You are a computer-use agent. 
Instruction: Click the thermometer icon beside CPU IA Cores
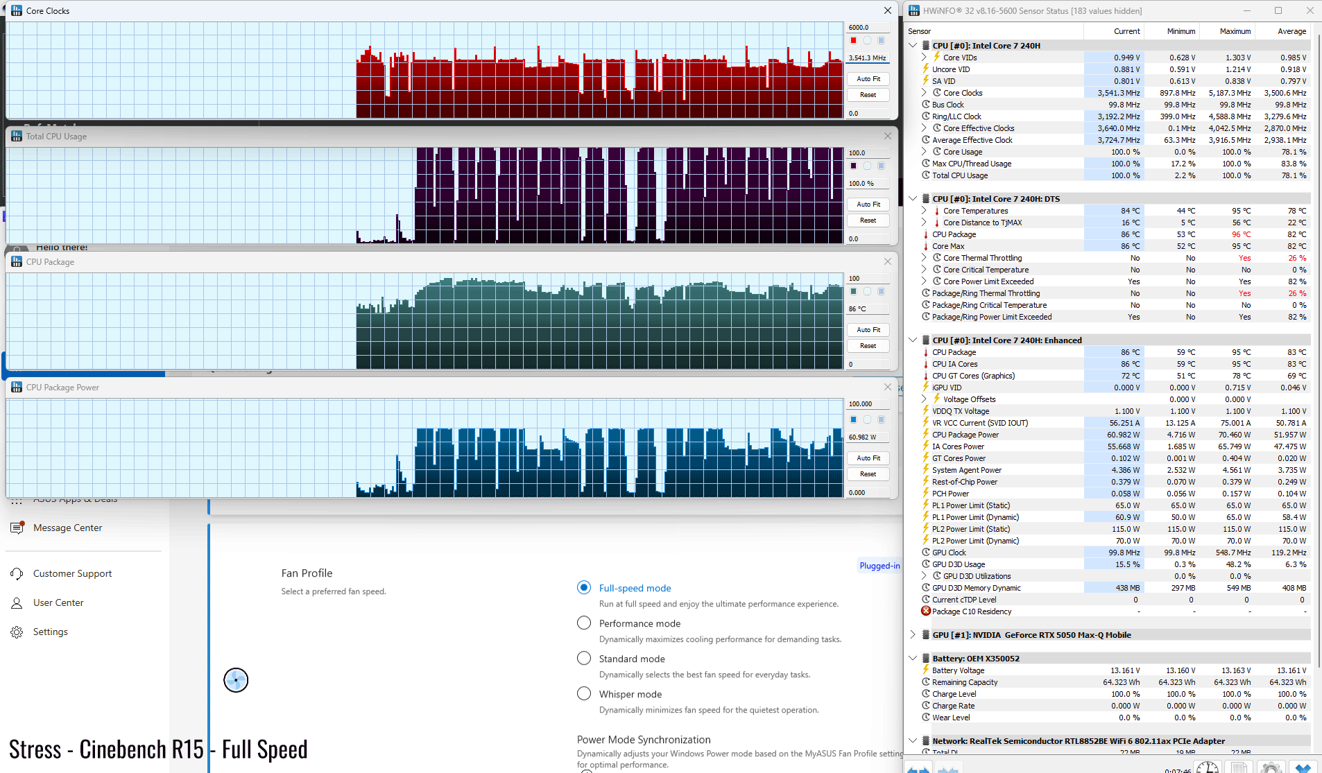coord(926,364)
